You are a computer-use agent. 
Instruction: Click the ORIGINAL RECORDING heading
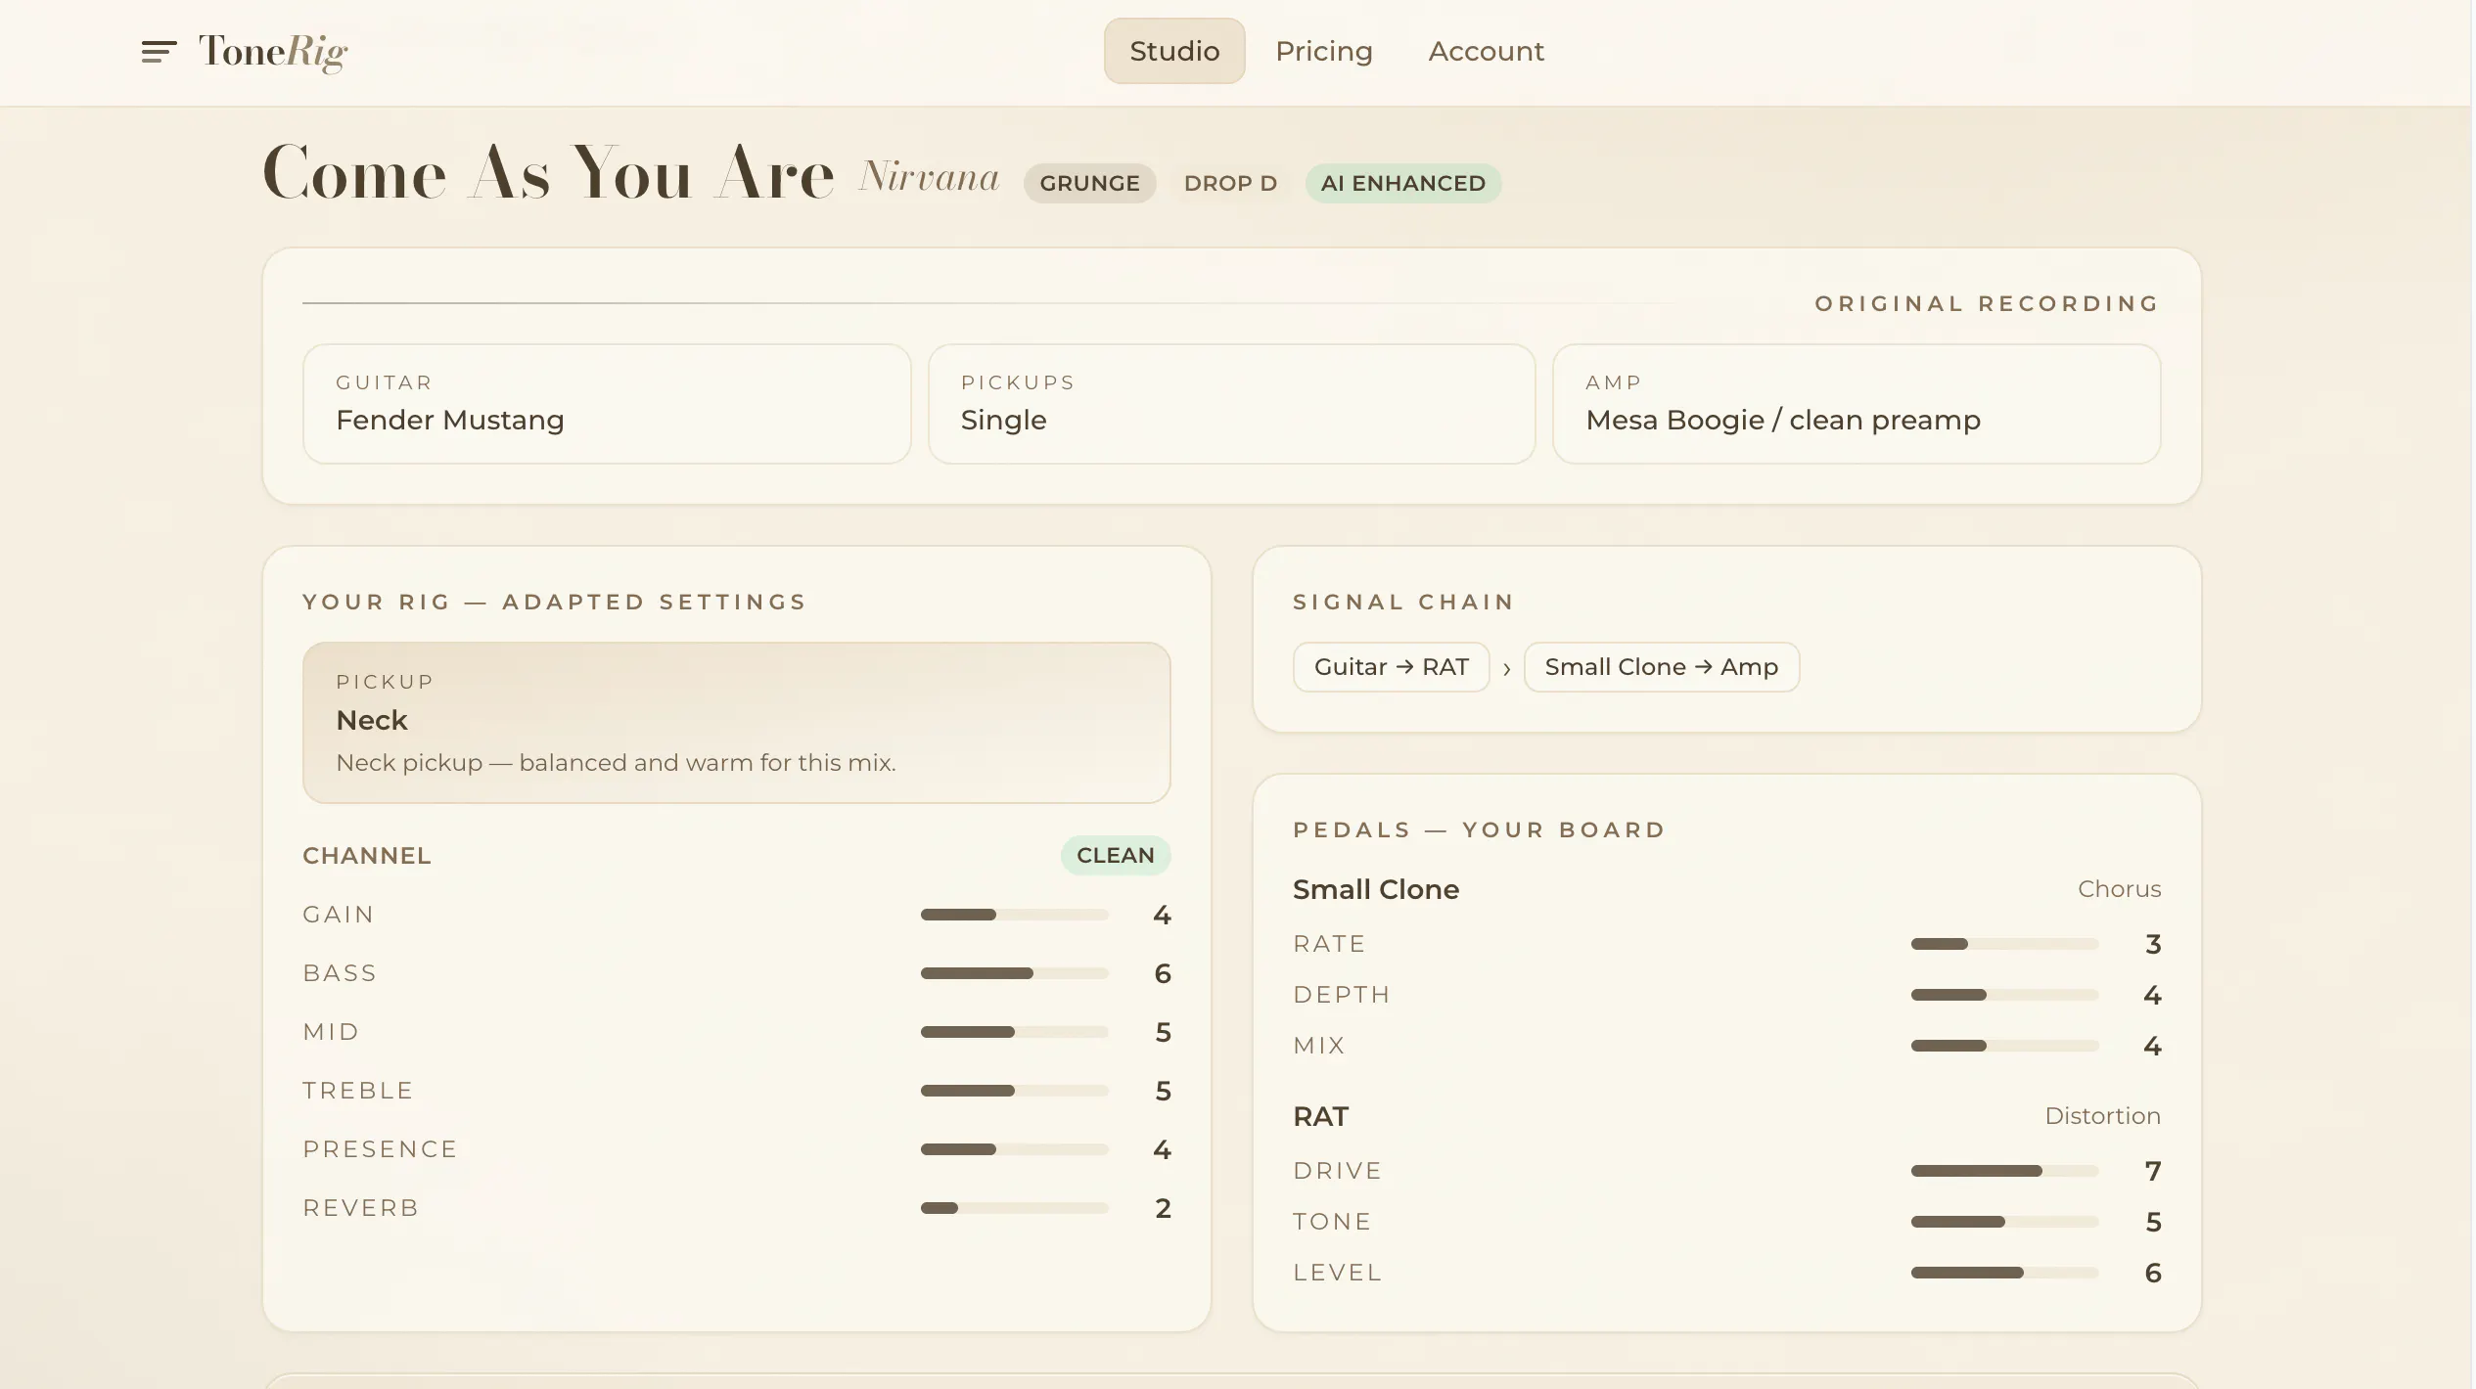[x=1987, y=303]
